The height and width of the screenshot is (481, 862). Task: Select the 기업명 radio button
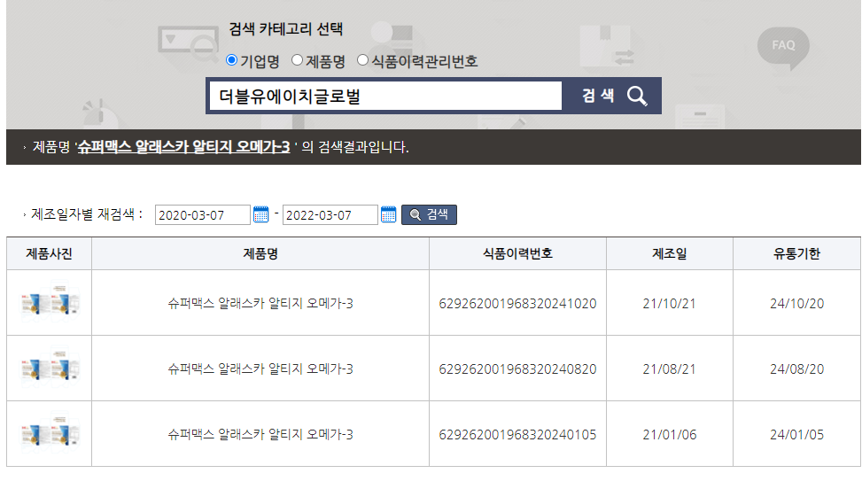pyautogui.click(x=232, y=60)
